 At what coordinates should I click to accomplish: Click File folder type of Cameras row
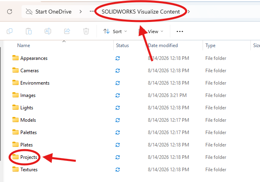click(216, 71)
